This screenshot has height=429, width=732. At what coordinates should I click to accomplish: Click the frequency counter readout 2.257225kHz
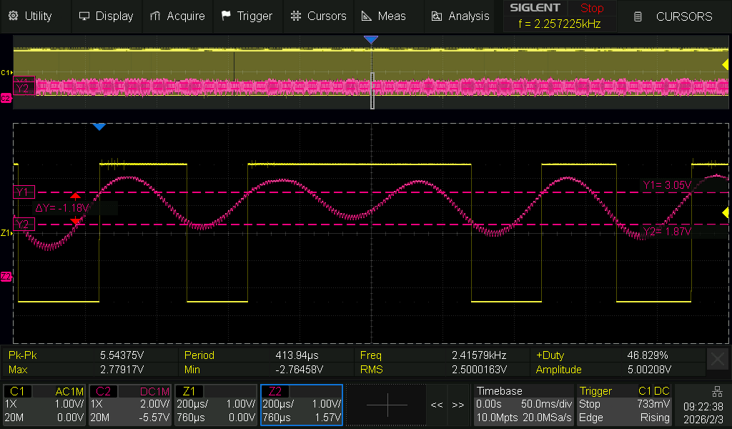559,24
